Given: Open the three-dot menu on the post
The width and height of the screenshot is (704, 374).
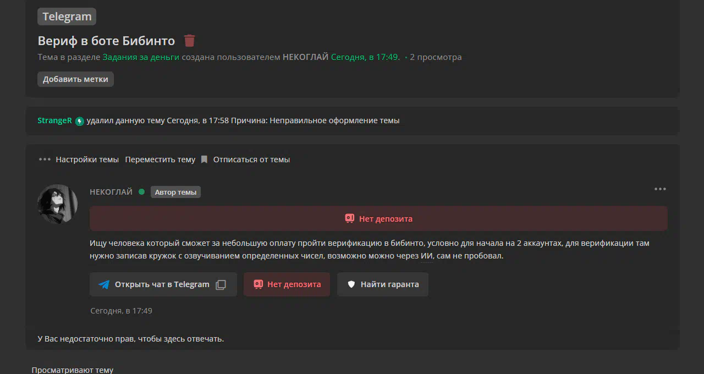Looking at the screenshot, I should (660, 189).
